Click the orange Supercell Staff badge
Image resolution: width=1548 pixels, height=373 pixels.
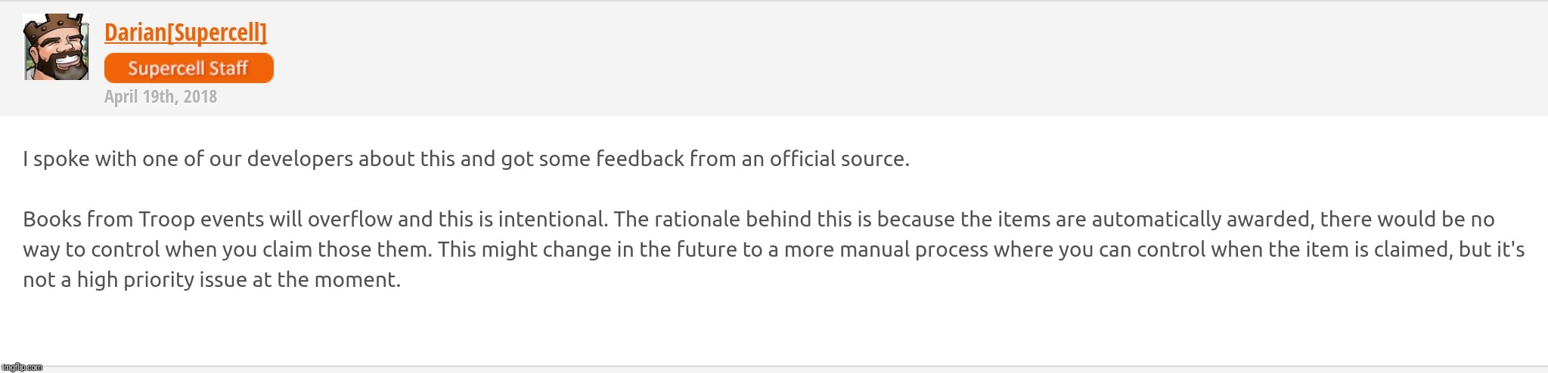[188, 68]
